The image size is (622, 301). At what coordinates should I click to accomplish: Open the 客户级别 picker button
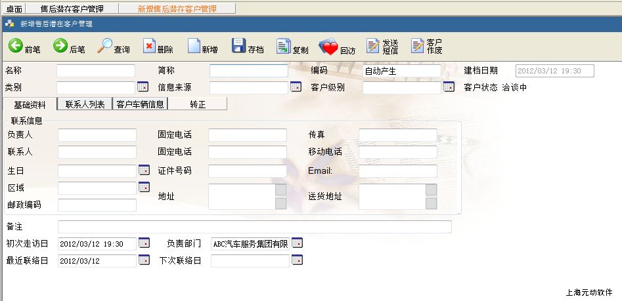449,87
